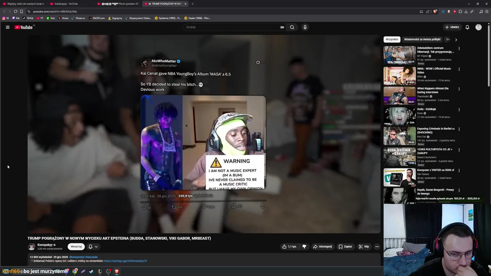This screenshot has width=491, height=276.
Task: Open the operagx.gg link in description
Action: [x=125, y=261]
